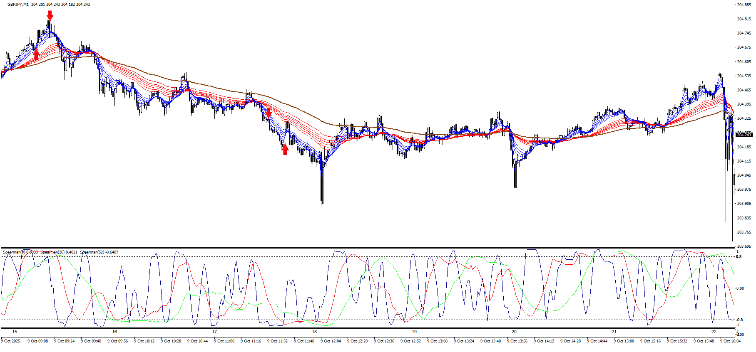Image resolution: width=756 pixels, height=352 pixels.
Task: Click the red up arrow below the first peak
Action: point(36,54)
